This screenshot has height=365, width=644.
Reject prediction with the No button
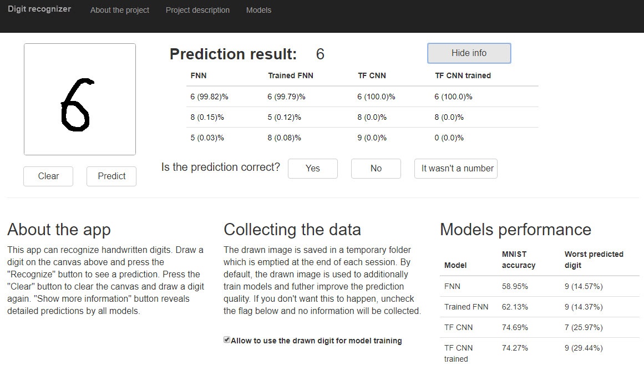376,169
